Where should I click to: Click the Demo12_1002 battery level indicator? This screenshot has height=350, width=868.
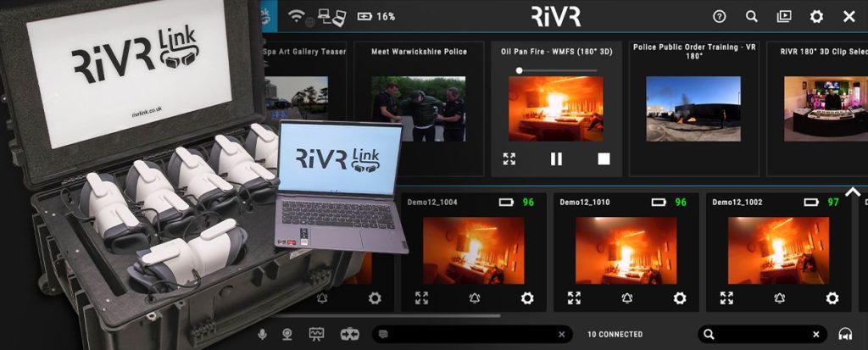pyautogui.click(x=821, y=203)
